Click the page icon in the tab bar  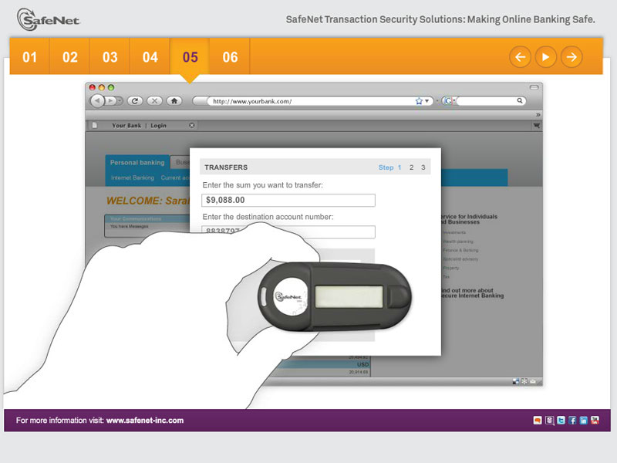pyautogui.click(x=94, y=125)
